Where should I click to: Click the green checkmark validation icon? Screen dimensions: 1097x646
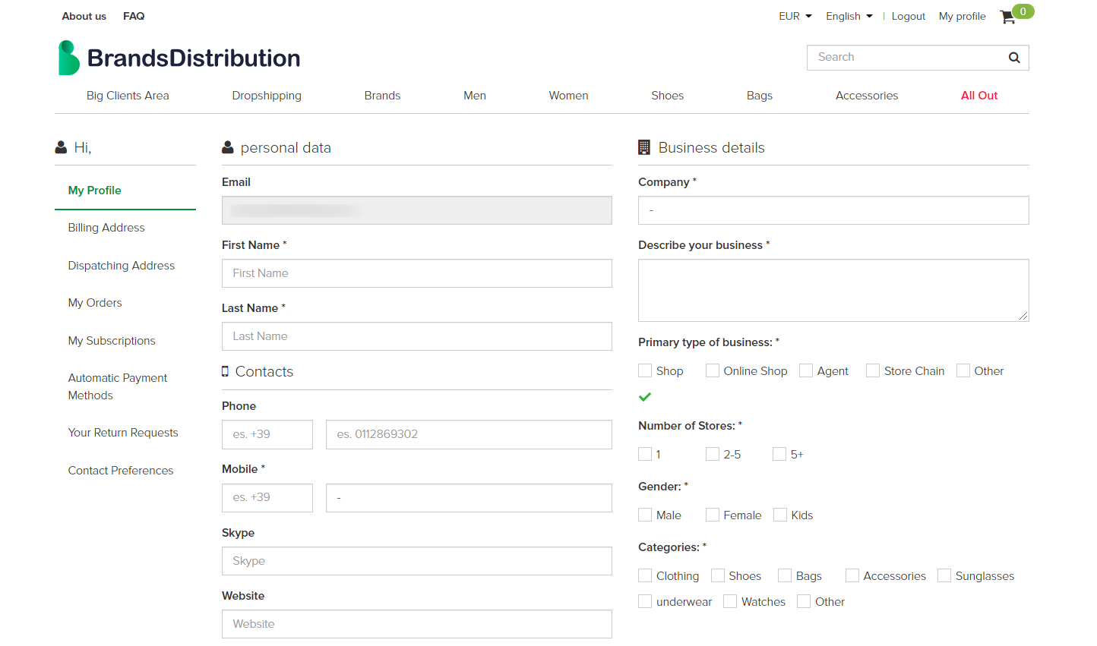tap(645, 397)
